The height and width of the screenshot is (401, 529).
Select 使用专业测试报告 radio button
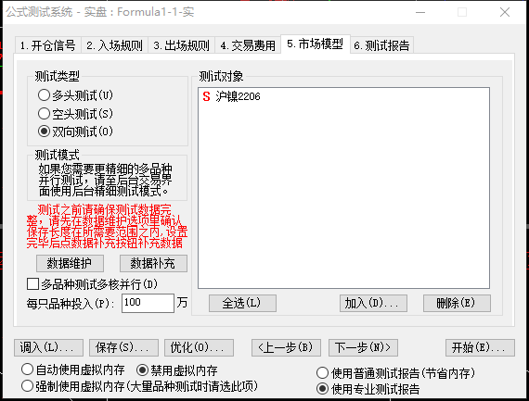tap(368, 389)
